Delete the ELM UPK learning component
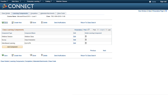Screen dimensions: 168x95 86,43
